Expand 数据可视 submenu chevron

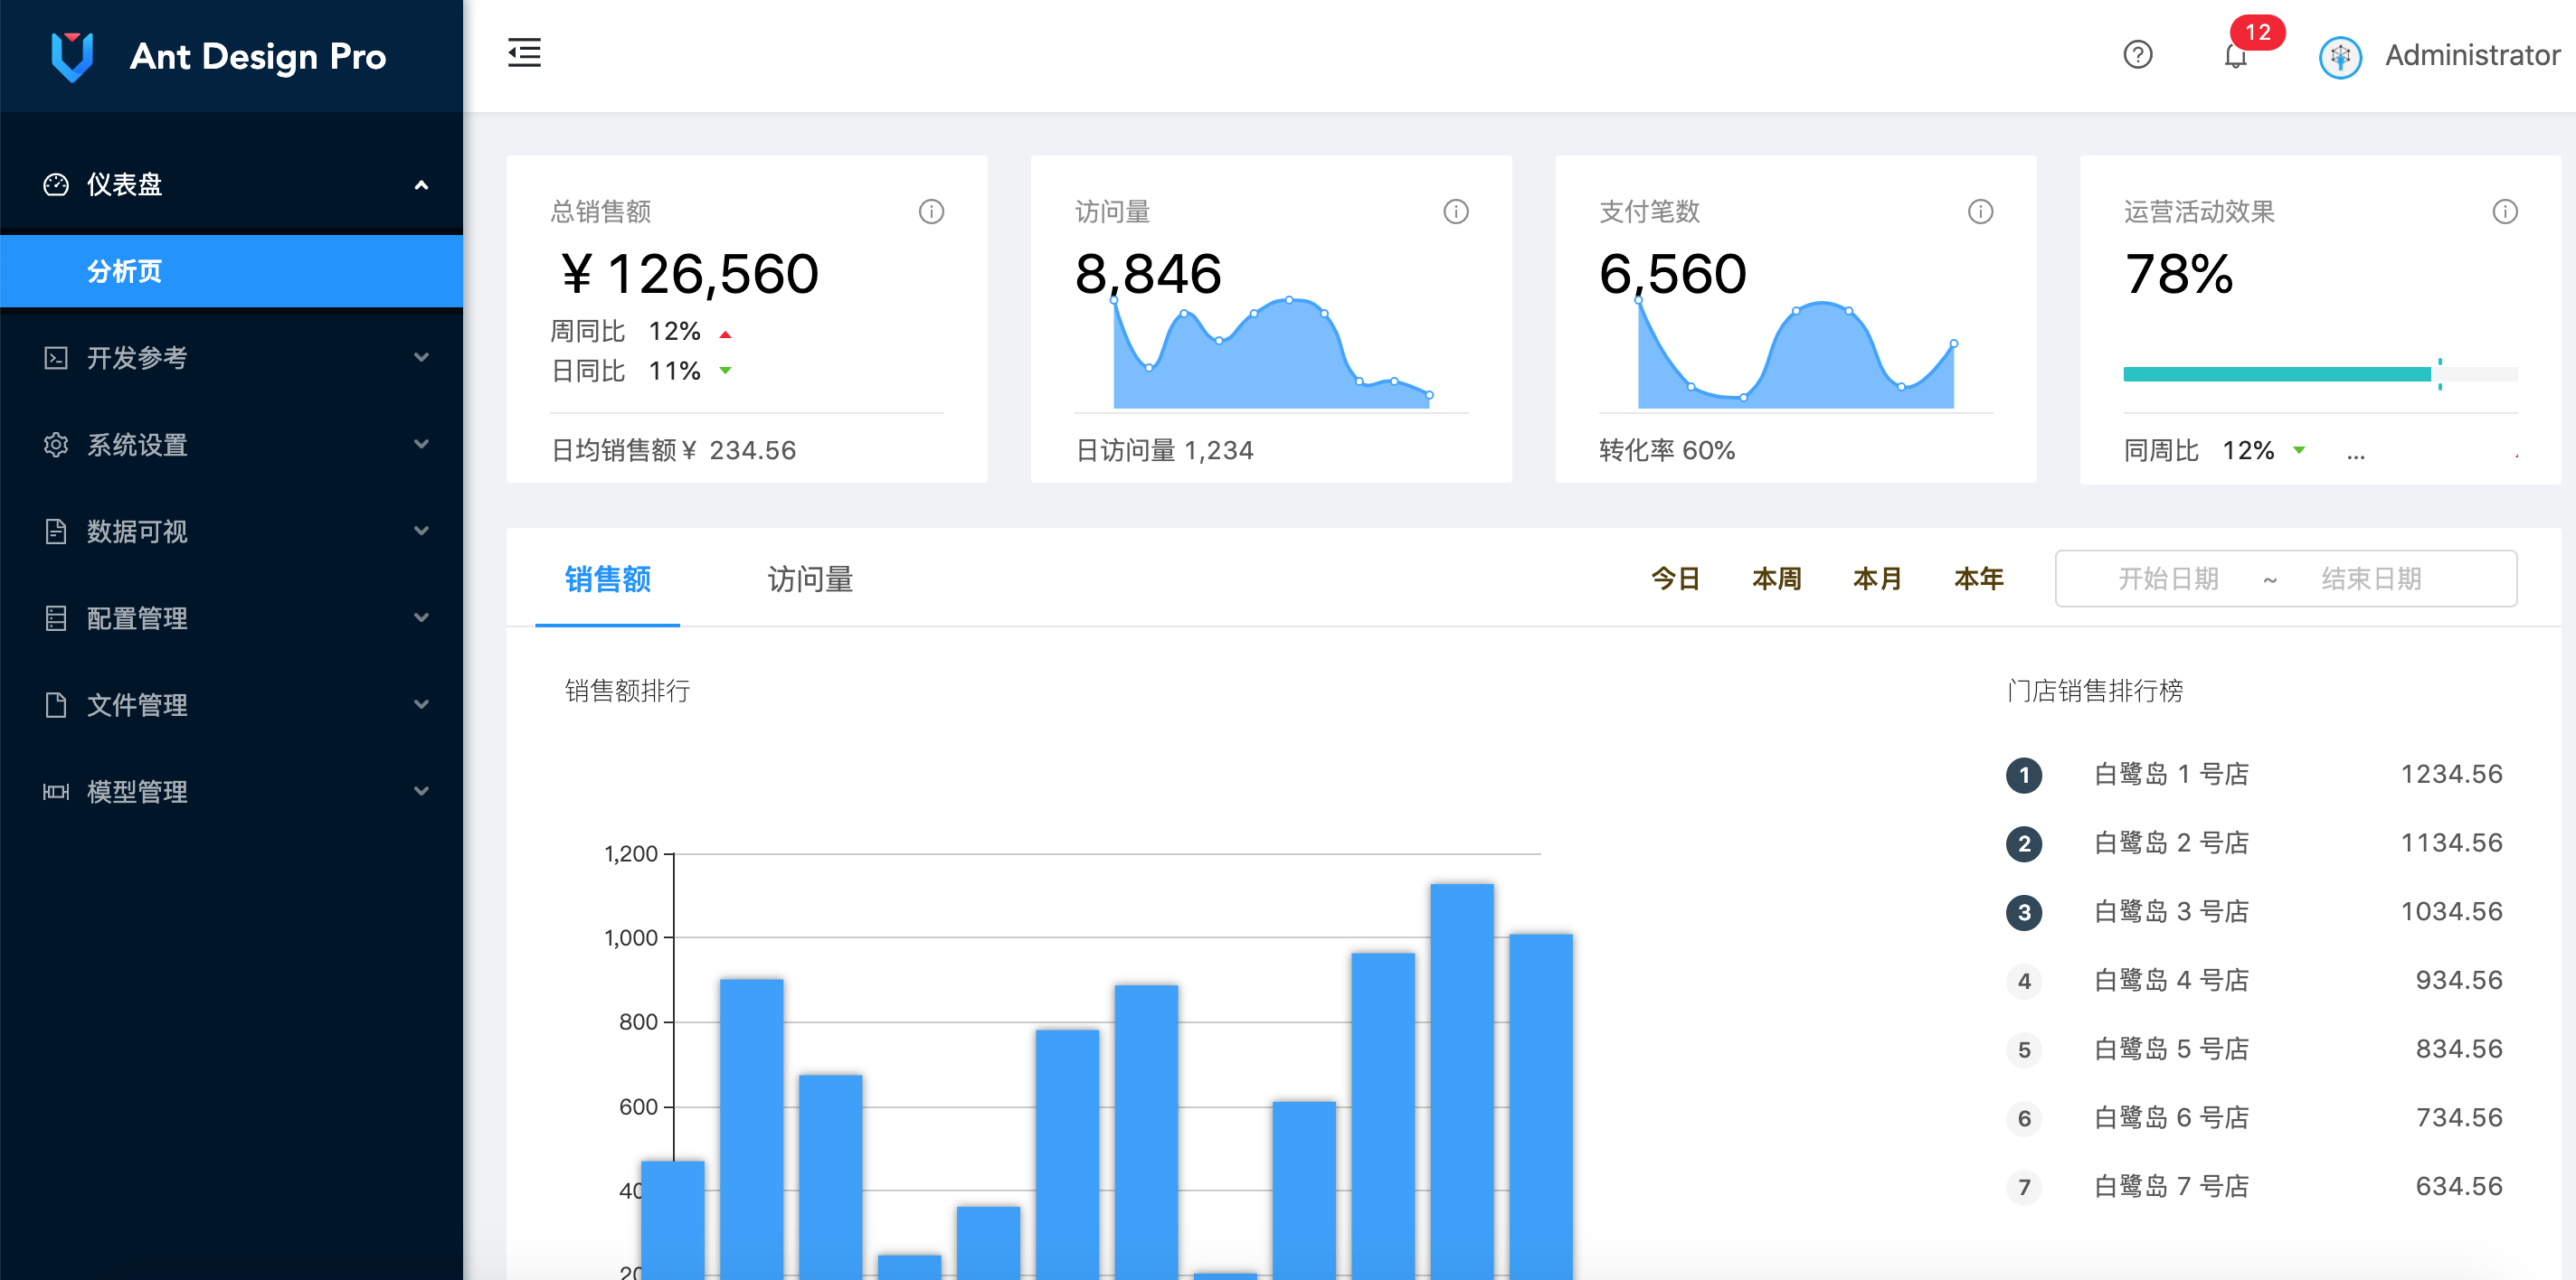point(421,532)
